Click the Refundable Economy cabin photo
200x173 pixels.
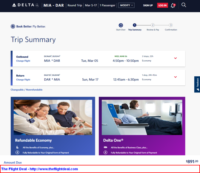coord(53,117)
